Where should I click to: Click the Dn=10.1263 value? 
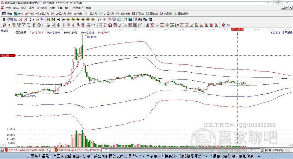click(88, 32)
